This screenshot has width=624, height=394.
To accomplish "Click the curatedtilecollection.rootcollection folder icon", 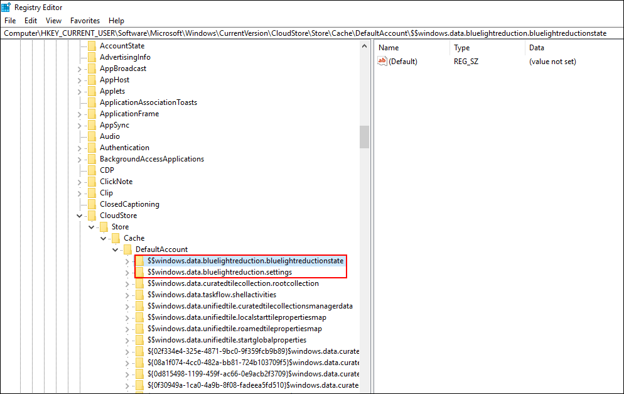I will click(140, 283).
